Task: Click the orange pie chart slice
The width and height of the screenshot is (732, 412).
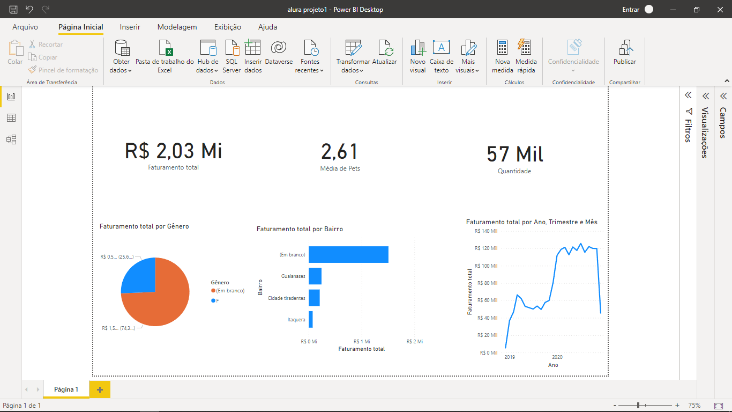Action: coord(163,300)
